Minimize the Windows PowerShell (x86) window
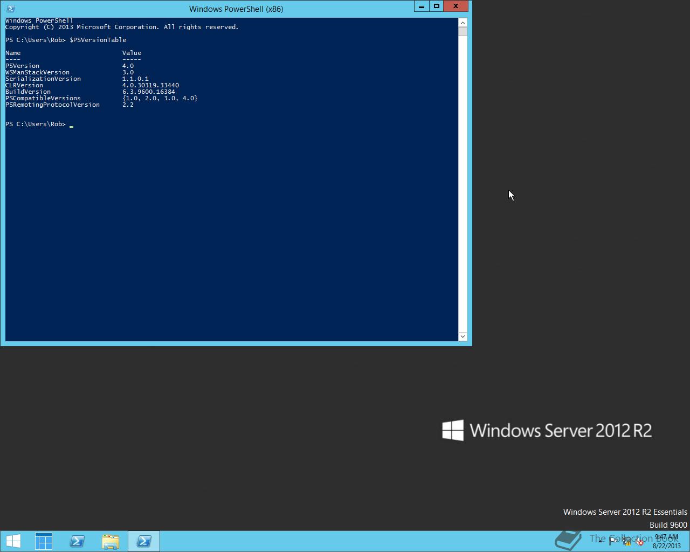 (422, 6)
